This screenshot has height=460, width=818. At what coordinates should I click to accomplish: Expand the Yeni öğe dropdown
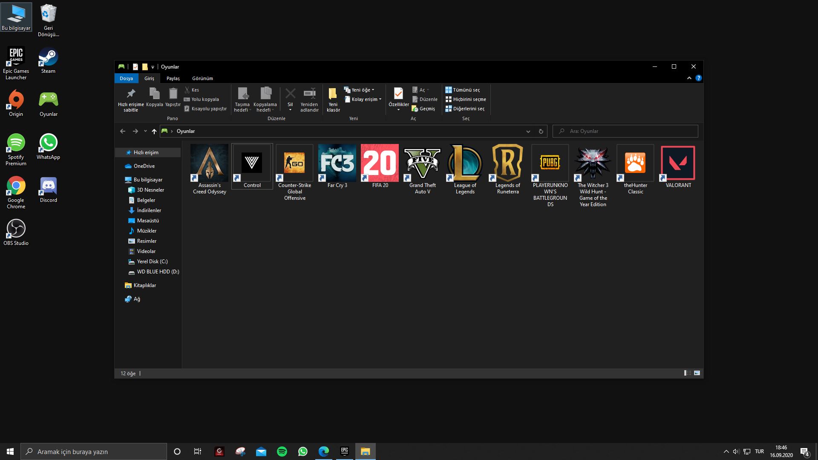coord(360,90)
